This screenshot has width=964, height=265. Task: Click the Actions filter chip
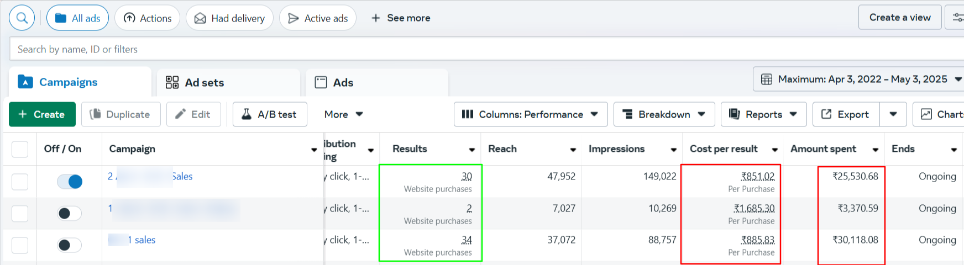(147, 18)
